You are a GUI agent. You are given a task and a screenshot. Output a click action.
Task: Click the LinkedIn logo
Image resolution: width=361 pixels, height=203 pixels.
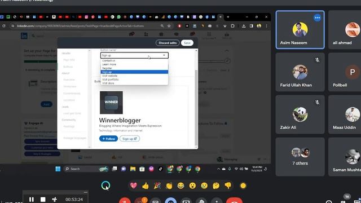[x=24, y=36]
